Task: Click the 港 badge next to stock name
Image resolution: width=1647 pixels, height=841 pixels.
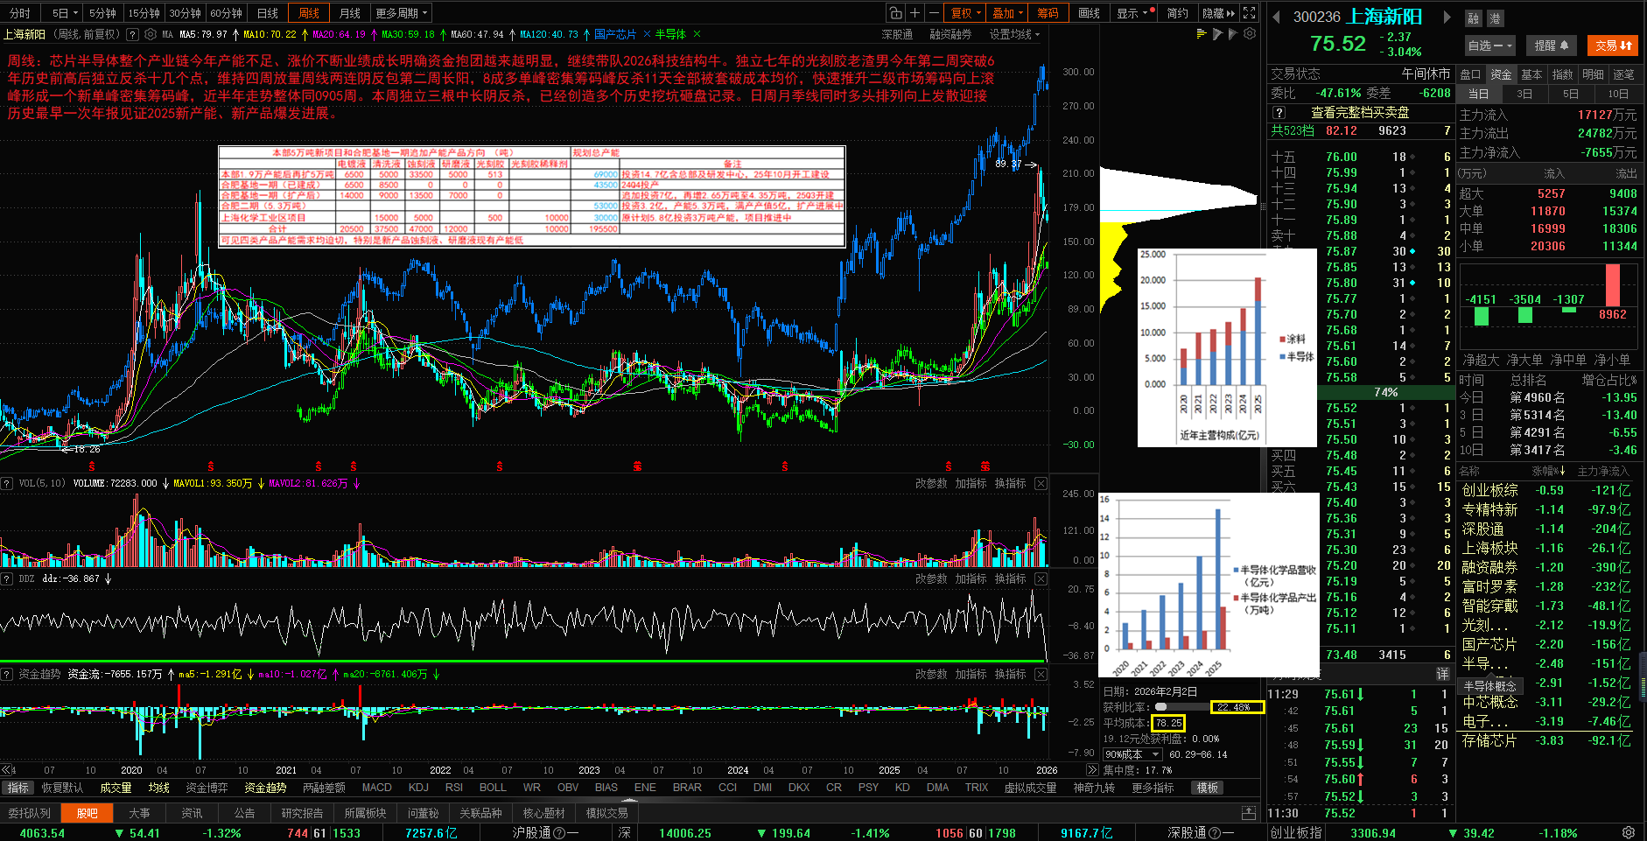Action: [x=1494, y=18]
